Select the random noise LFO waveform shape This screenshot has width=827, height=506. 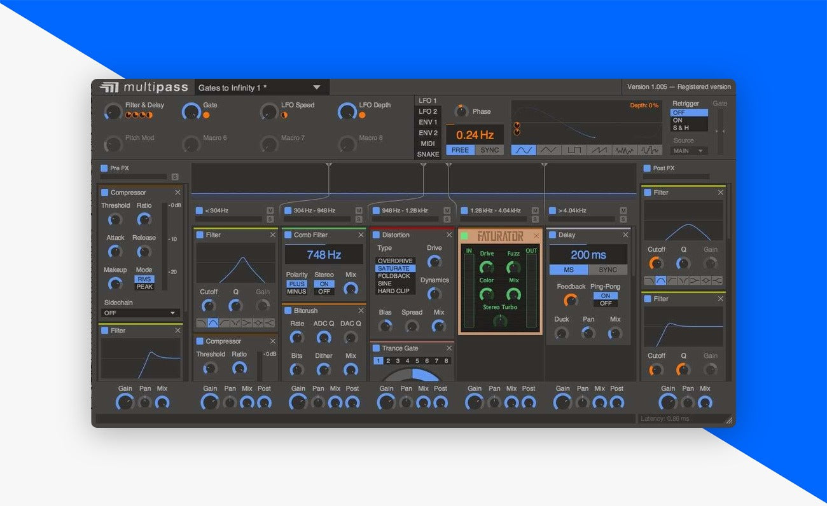click(x=625, y=151)
